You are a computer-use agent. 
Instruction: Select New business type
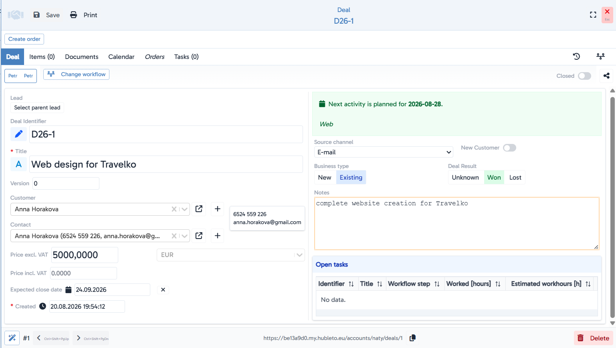pyautogui.click(x=325, y=178)
